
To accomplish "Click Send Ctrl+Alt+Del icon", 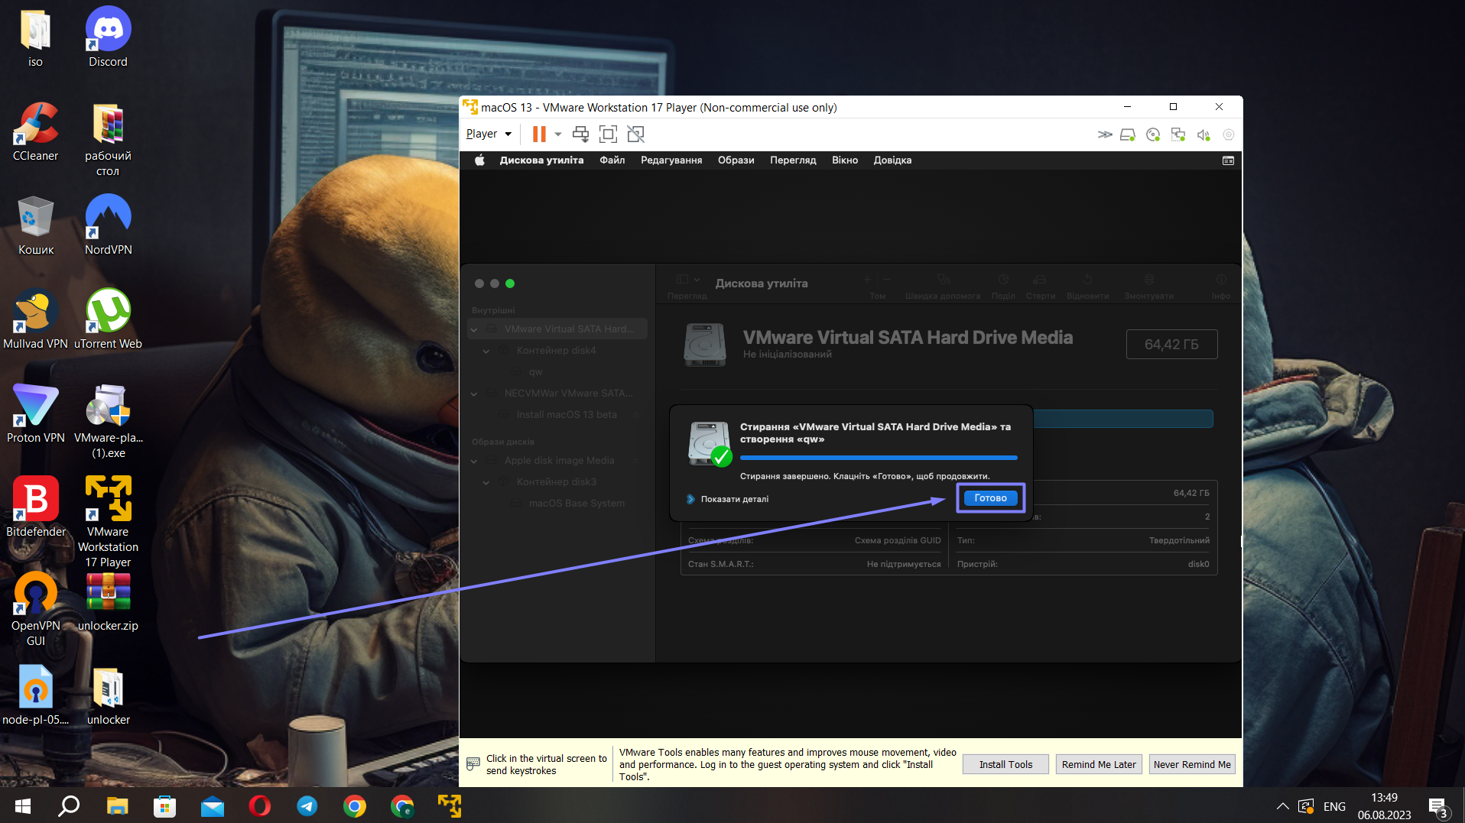I will (x=581, y=134).
